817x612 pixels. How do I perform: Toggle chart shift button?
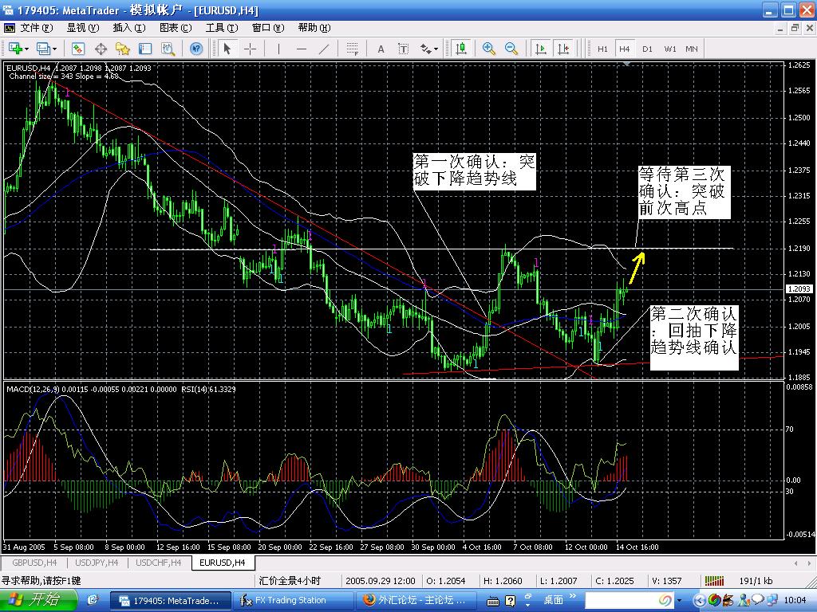click(564, 49)
